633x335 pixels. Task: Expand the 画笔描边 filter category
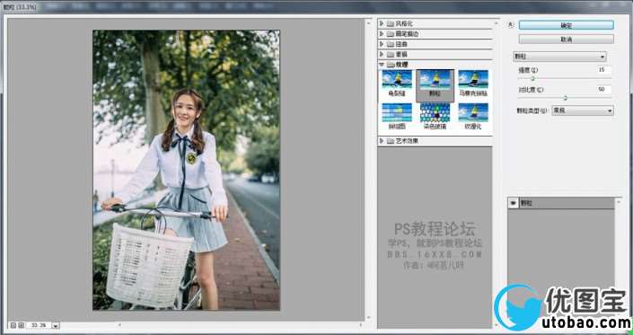[x=382, y=33]
